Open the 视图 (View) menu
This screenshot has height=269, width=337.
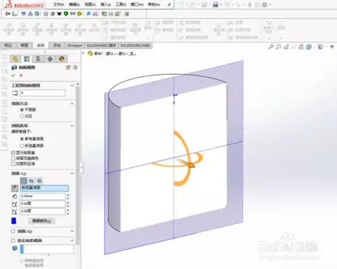click(90, 4)
